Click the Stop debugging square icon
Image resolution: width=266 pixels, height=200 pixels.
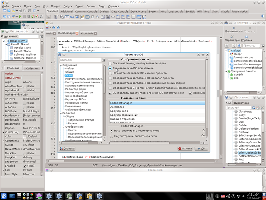[x=29, y=16]
